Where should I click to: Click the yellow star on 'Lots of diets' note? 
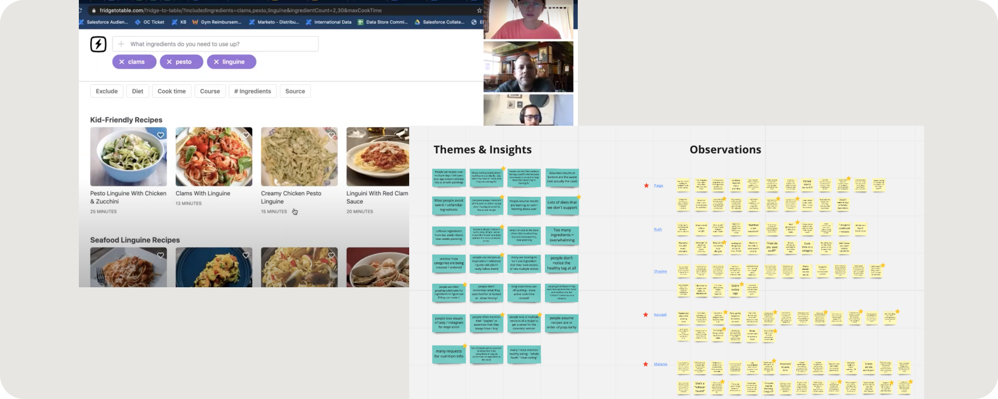tap(579, 198)
